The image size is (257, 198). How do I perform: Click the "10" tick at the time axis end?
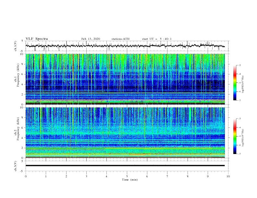[x=228, y=176]
